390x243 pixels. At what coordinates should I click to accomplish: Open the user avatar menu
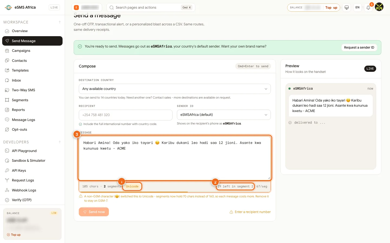click(379, 7)
